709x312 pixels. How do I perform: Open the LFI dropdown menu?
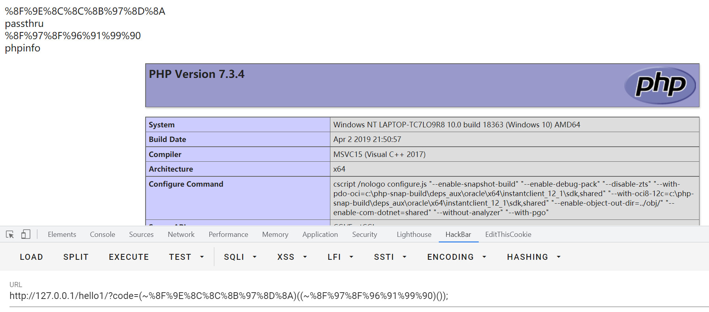pyautogui.click(x=340, y=257)
